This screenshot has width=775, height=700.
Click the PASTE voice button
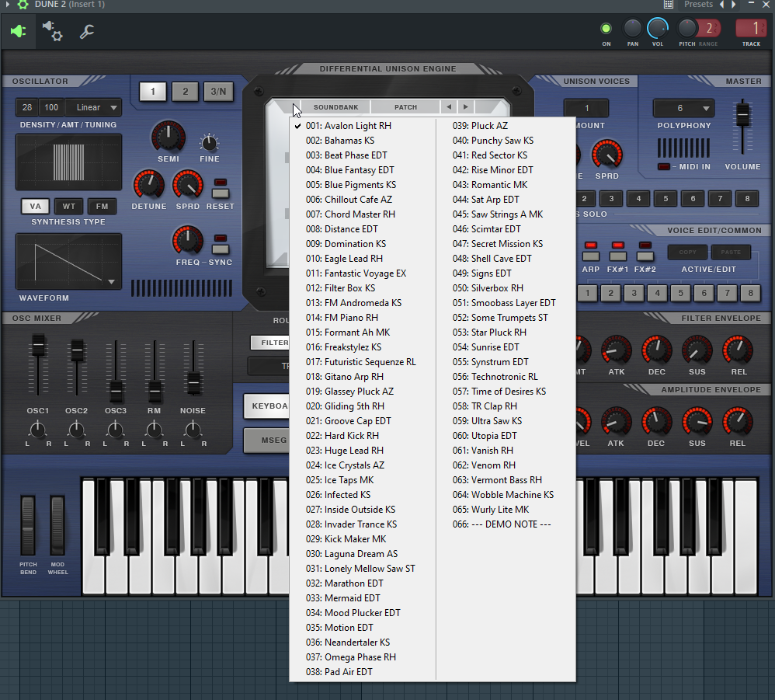(731, 252)
